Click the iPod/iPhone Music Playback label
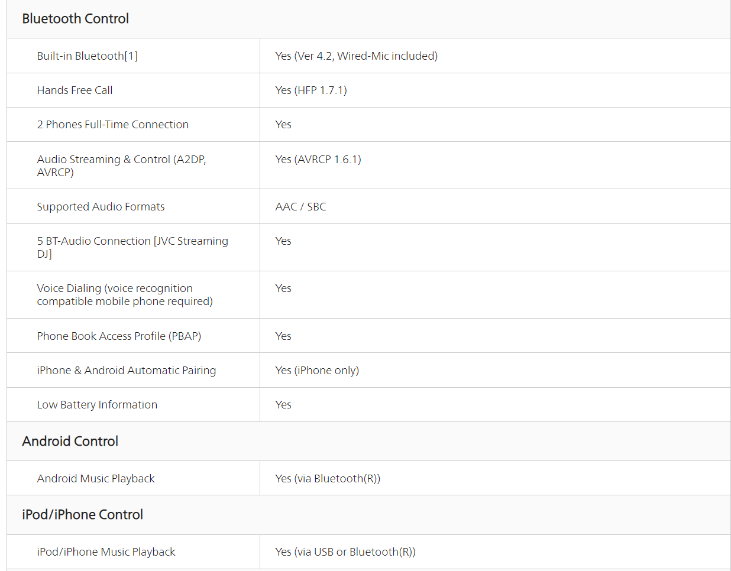This screenshot has height=571, width=731. (106, 552)
